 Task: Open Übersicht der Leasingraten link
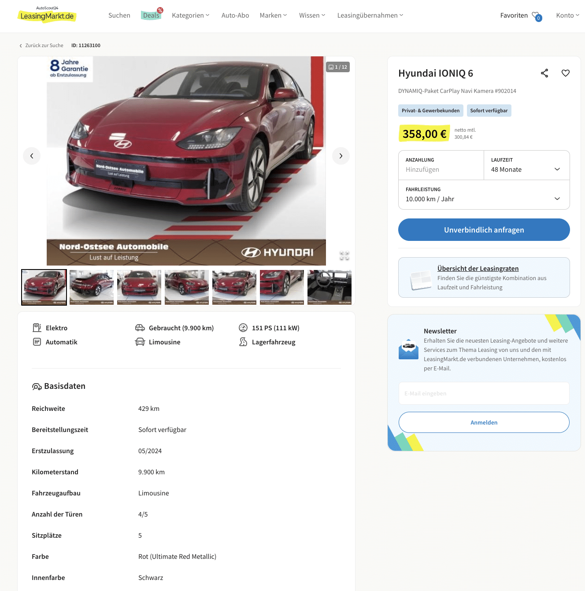coord(478,269)
